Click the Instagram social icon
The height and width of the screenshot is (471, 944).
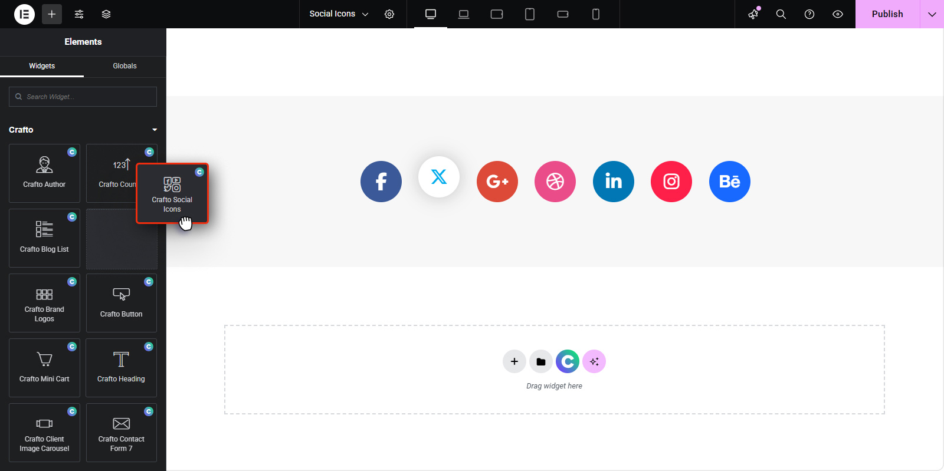pos(671,182)
